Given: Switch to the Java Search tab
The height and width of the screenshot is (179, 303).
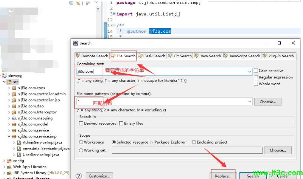Looking at the screenshot, I should pos(207,56).
